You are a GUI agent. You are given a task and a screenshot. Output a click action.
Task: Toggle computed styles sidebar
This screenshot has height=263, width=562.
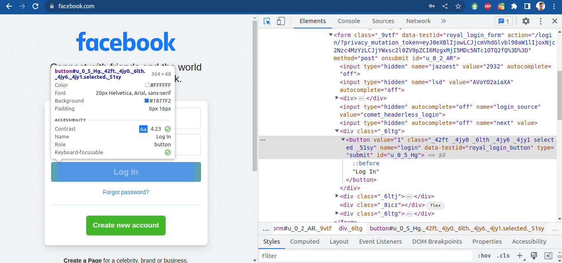pyautogui.click(x=548, y=256)
